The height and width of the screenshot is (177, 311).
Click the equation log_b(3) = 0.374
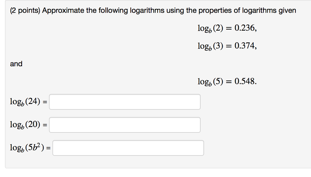pyautogui.click(x=227, y=46)
